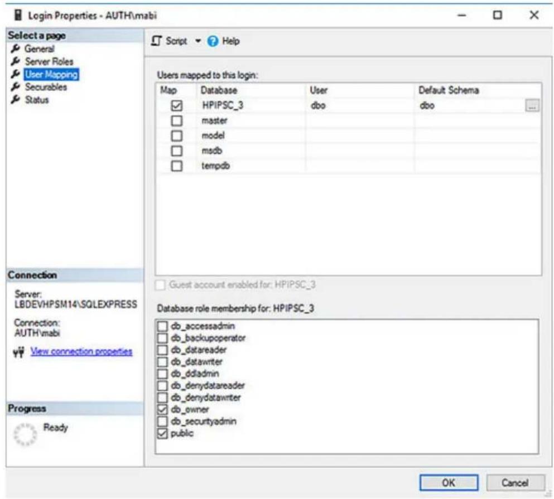Enable the db_securityadmin role

pos(162,422)
